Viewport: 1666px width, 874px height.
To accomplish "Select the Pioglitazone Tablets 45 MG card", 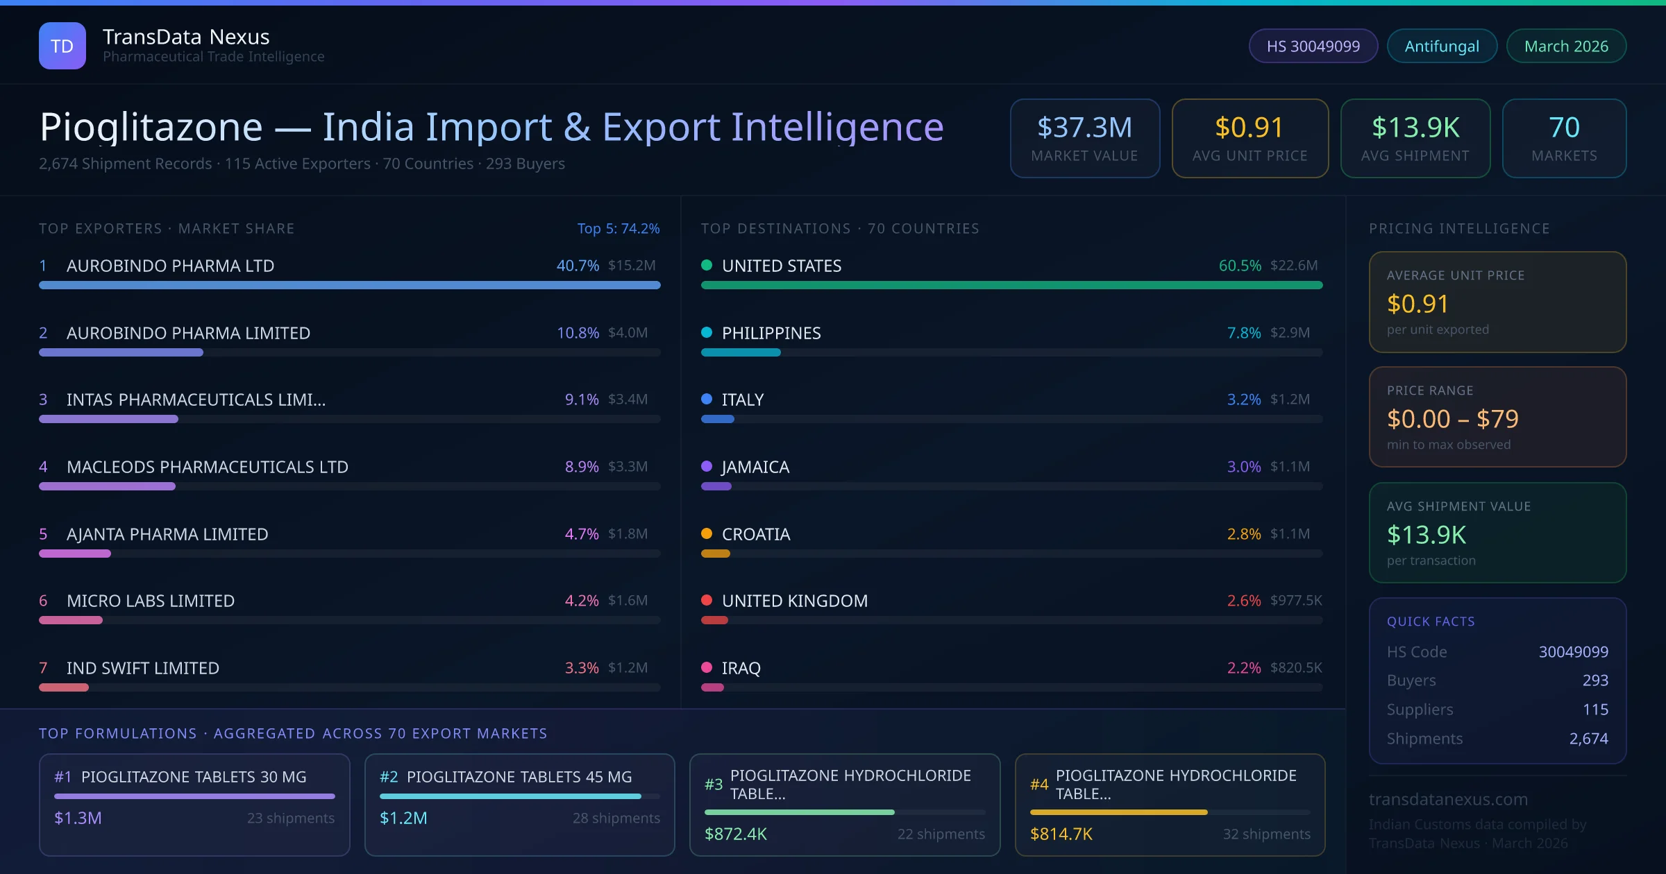I will point(519,804).
